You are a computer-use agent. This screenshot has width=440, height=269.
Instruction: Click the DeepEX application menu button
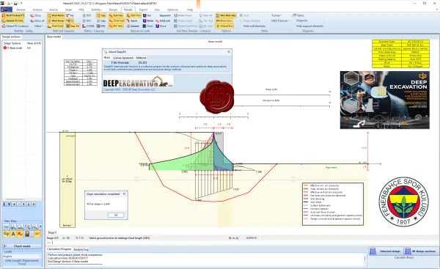click(6, 10)
